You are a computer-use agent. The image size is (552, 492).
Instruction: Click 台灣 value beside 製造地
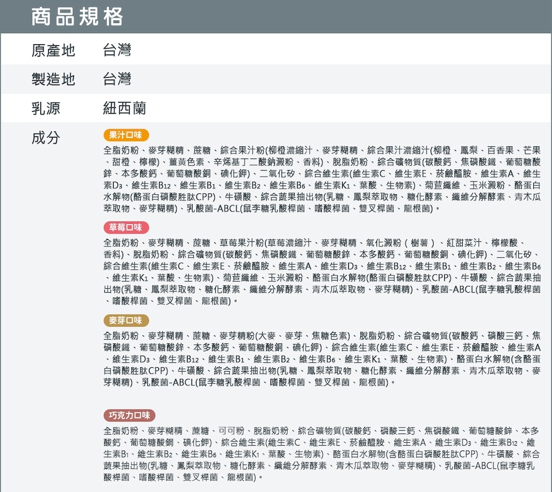point(117,79)
